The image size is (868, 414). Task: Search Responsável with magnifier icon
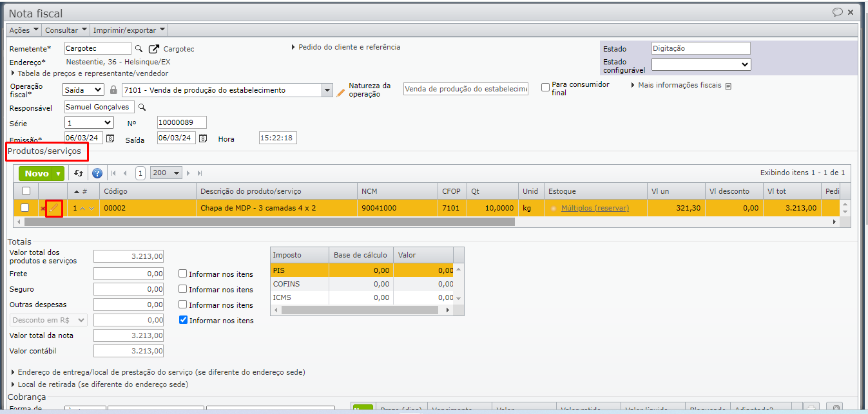[x=142, y=108]
